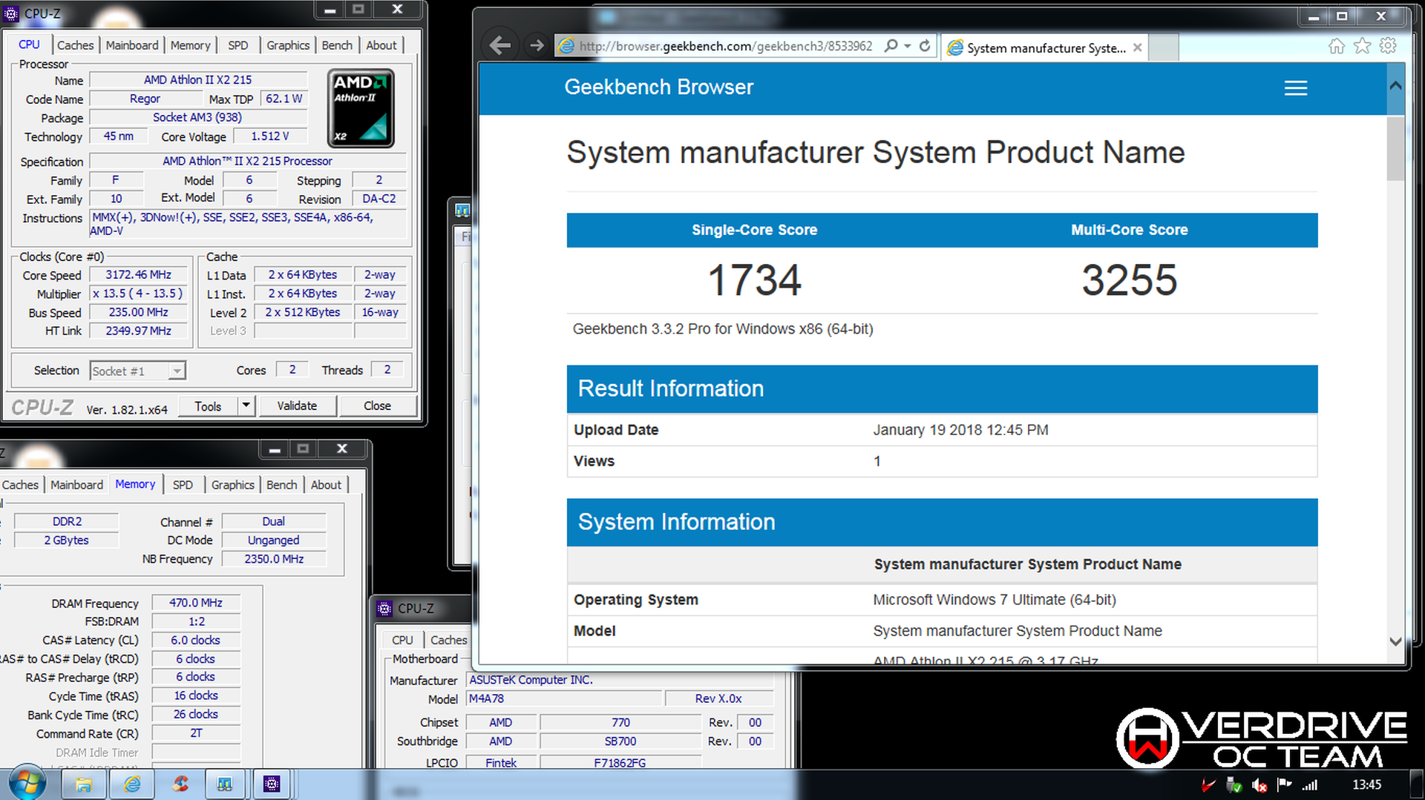
Task: Click the search magnifier in address bar
Action: coord(891,46)
